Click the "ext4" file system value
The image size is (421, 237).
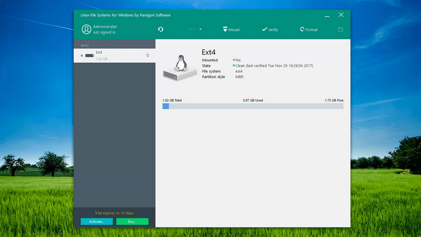(239, 71)
